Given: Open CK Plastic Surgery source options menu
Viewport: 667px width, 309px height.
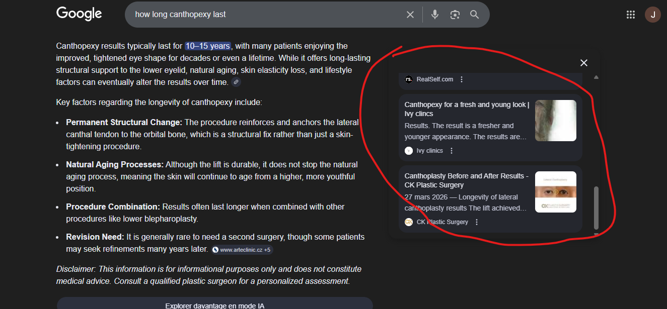Looking at the screenshot, I should [x=477, y=222].
